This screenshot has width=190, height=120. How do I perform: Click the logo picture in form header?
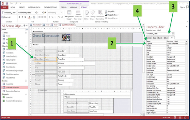(x=66, y=37)
